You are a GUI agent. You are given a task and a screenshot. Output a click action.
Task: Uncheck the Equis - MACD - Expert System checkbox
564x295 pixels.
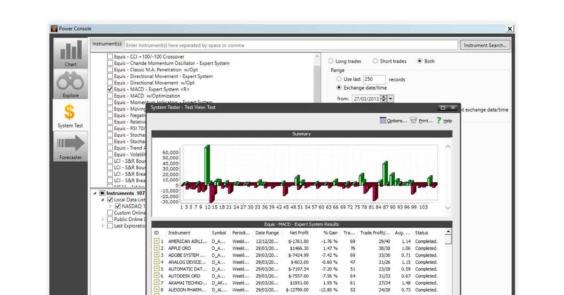coord(110,89)
